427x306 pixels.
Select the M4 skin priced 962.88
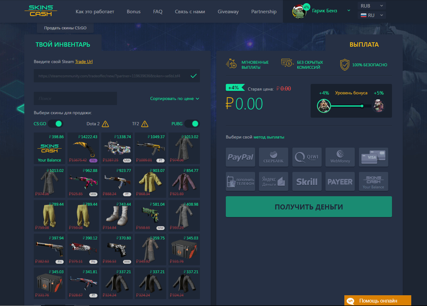point(83,182)
